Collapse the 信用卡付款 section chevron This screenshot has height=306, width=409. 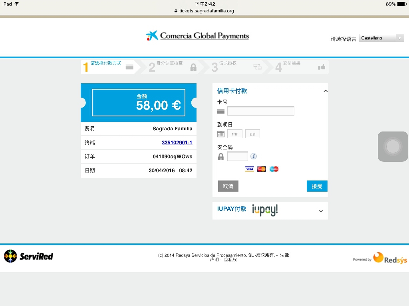coord(326,91)
